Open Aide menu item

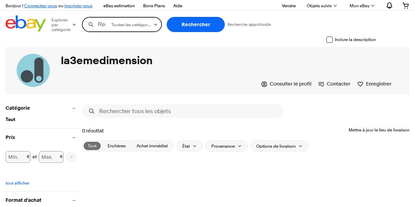click(x=178, y=6)
